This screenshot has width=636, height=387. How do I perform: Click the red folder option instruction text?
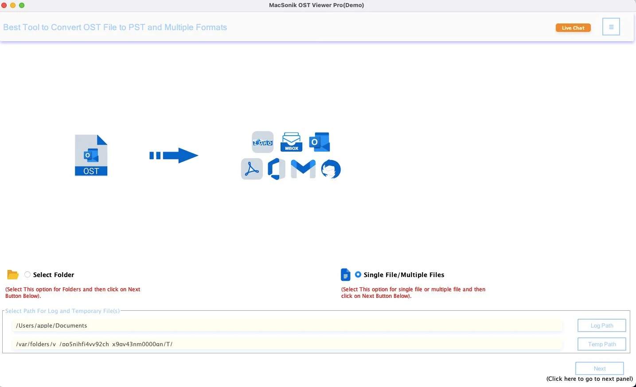click(x=73, y=293)
